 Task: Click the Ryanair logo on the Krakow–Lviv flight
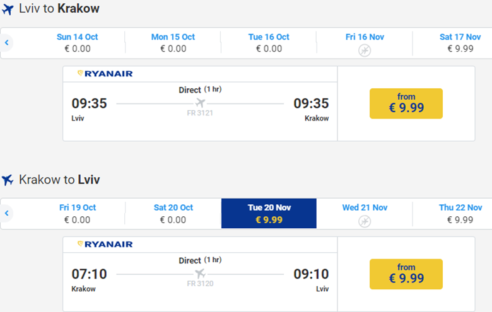tap(105, 244)
